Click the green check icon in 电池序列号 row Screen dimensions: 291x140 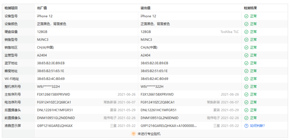click(246, 102)
